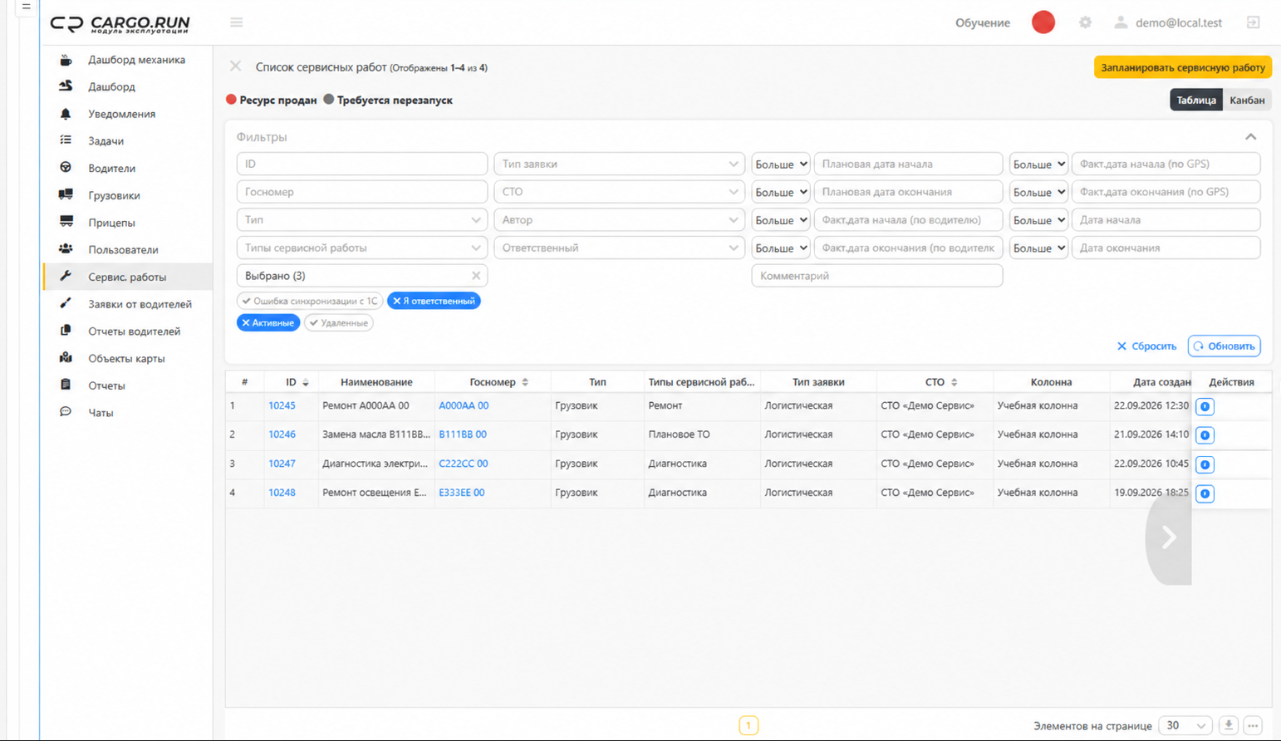
Task: Click the info icon for row 10248
Action: 1205,493
